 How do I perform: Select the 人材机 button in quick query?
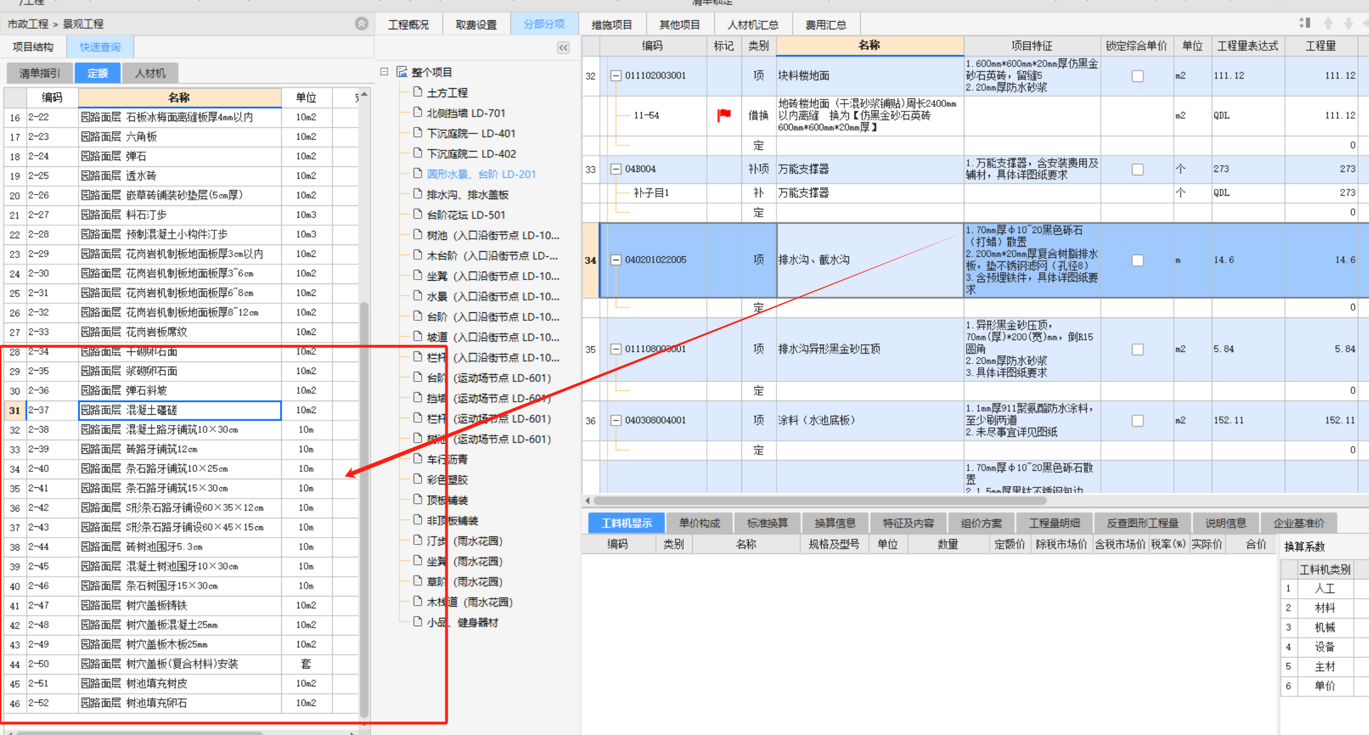click(150, 73)
